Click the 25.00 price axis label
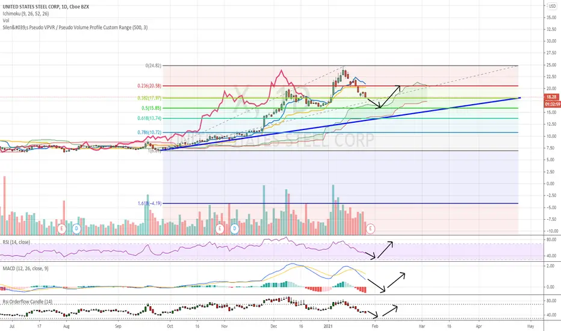Image resolution: width=561 pixels, height=331 pixels. (x=551, y=65)
